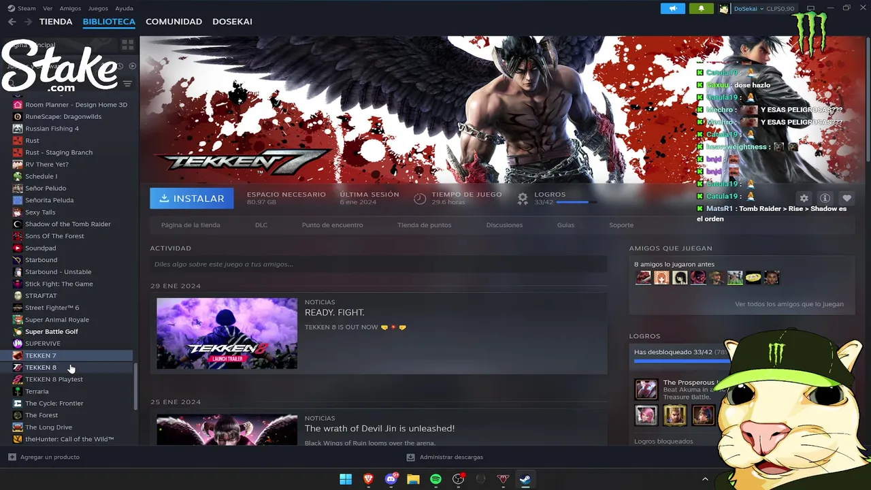Image resolution: width=871 pixels, height=490 pixels.
Task: Click first friend avatar in Amigos que juegan
Action: 643,278
